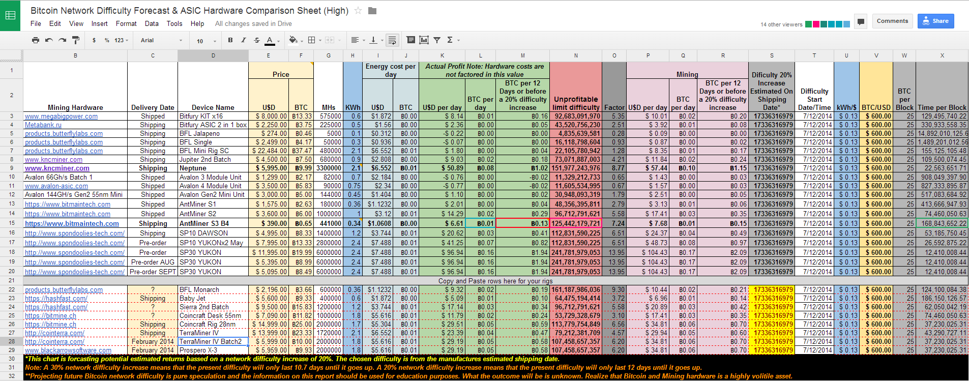Click the '14 other viewers' text
The height and width of the screenshot is (381, 969).
click(x=781, y=24)
